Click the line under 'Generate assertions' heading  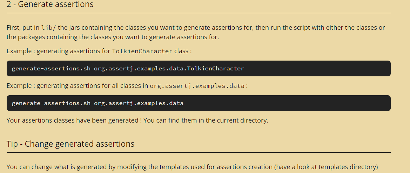199,13
